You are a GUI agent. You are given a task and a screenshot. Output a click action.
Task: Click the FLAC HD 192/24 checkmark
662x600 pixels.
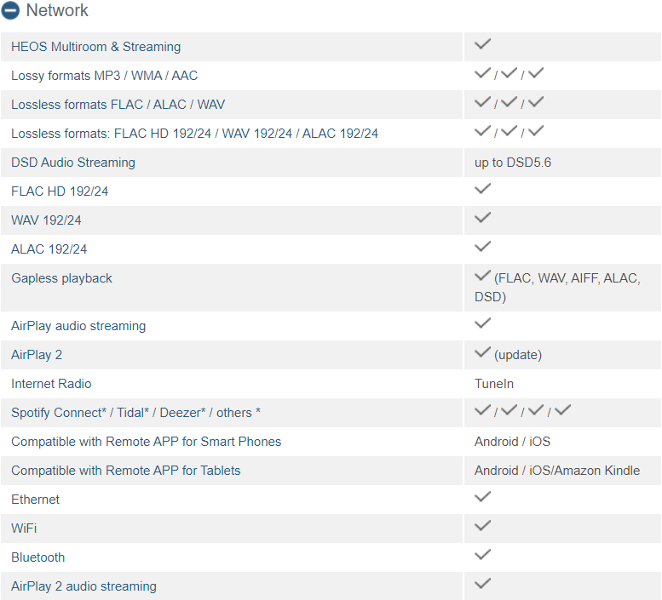click(483, 189)
